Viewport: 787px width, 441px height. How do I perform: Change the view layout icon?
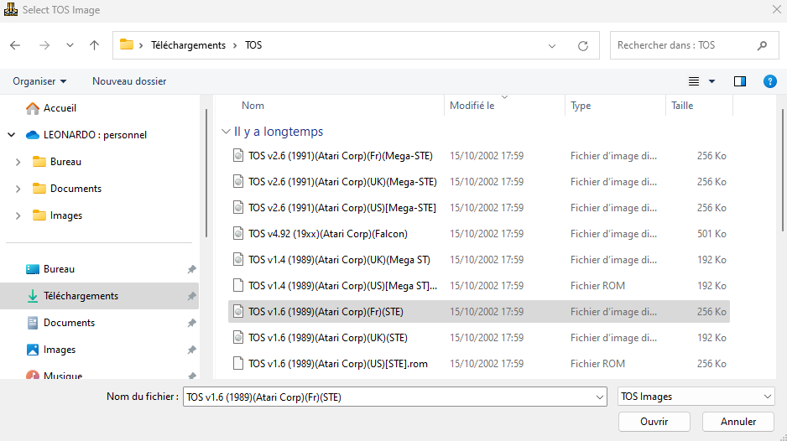click(x=694, y=81)
